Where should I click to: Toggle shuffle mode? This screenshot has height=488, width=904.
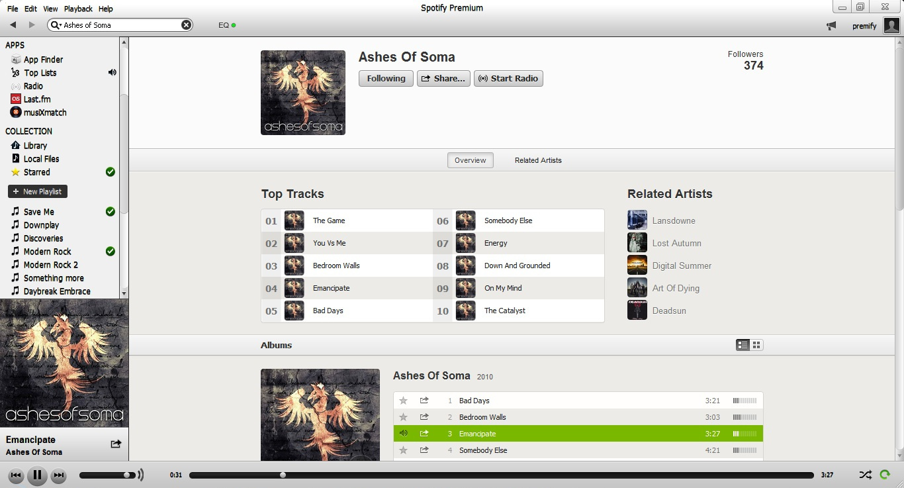(865, 475)
